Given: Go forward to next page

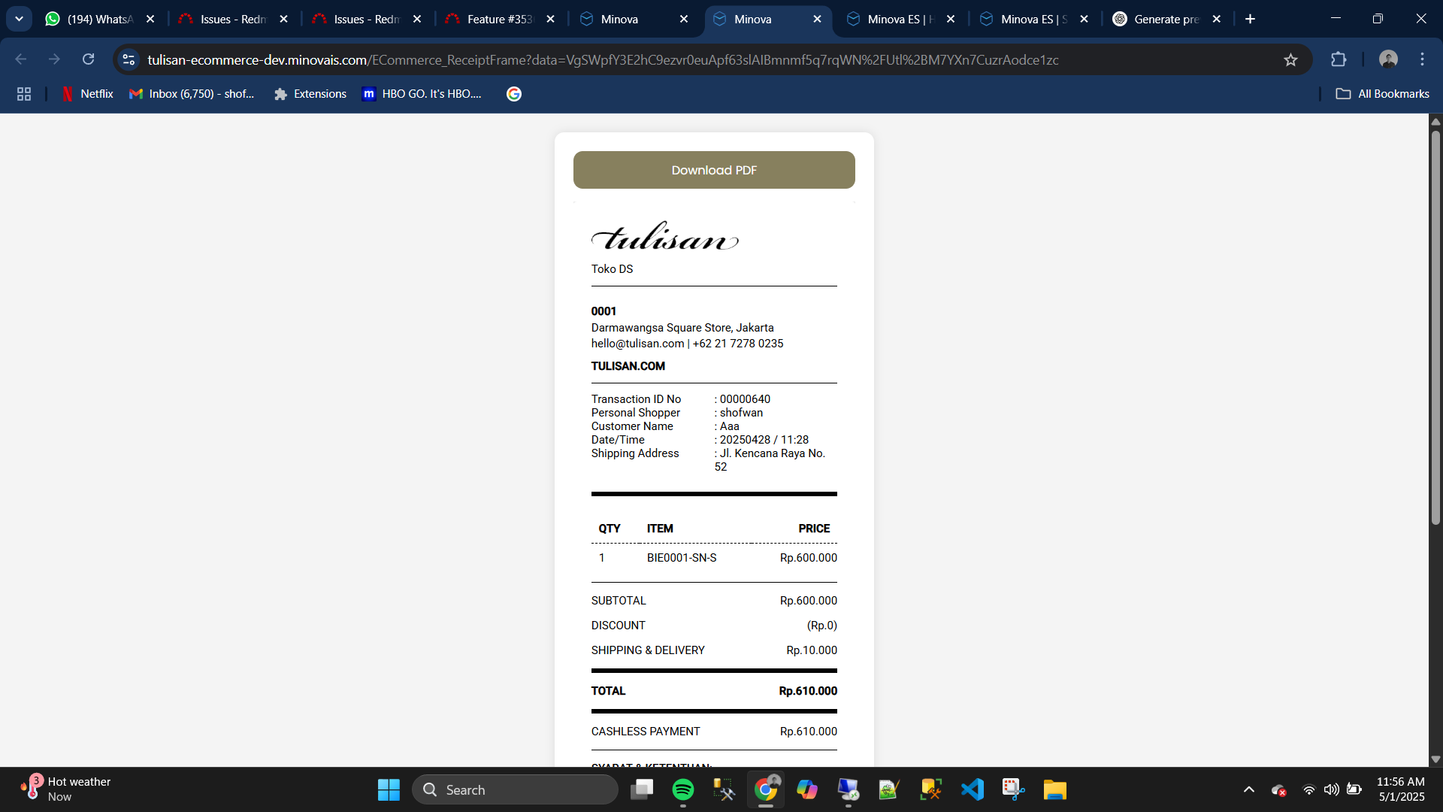Looking at the screenshot, I should (x=54, y=59).
